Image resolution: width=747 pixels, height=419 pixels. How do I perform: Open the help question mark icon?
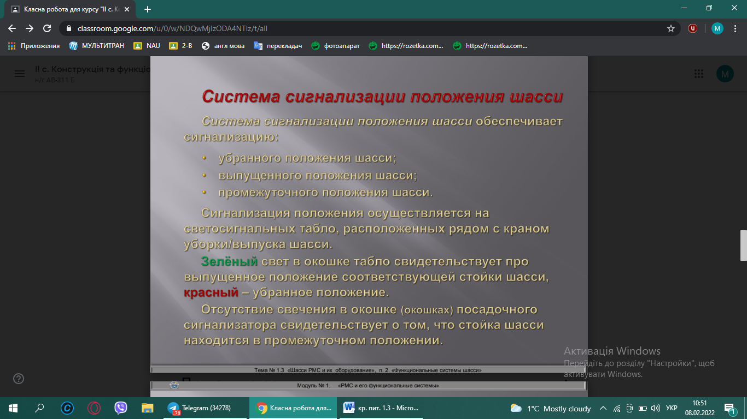pyautogui.click(x=19, y=379)
